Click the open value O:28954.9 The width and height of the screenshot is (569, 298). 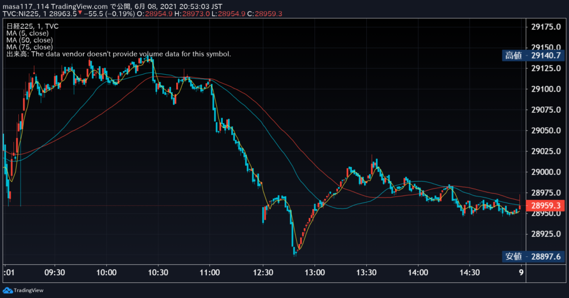(155, 14)
